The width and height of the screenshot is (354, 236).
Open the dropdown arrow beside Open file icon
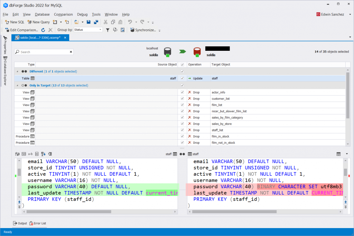click(x=82, y=22)
